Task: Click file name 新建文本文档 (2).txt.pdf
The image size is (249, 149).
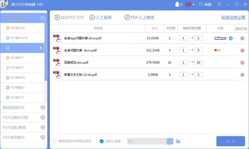Action: pos(80,74)
